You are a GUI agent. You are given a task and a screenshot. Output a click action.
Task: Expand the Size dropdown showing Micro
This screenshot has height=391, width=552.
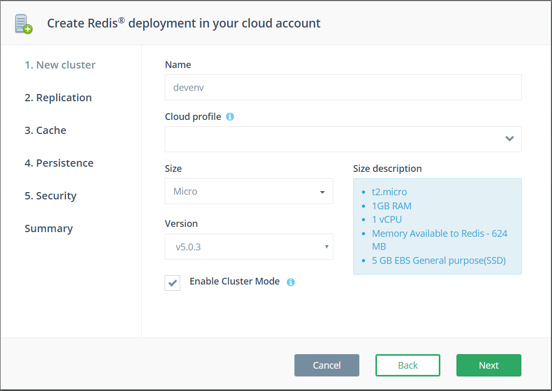249,192
